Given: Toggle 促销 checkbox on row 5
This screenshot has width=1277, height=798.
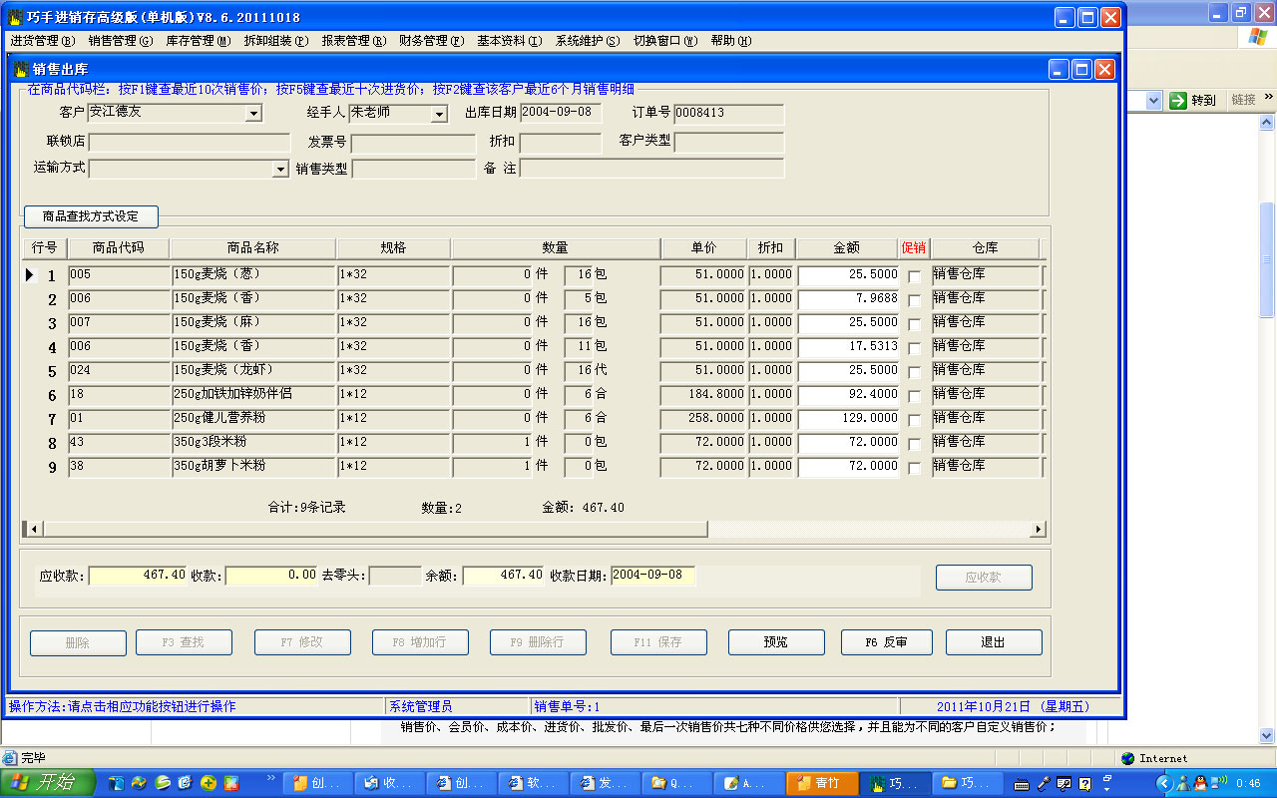Looking at the screenshot, I should tap(914, 372).
